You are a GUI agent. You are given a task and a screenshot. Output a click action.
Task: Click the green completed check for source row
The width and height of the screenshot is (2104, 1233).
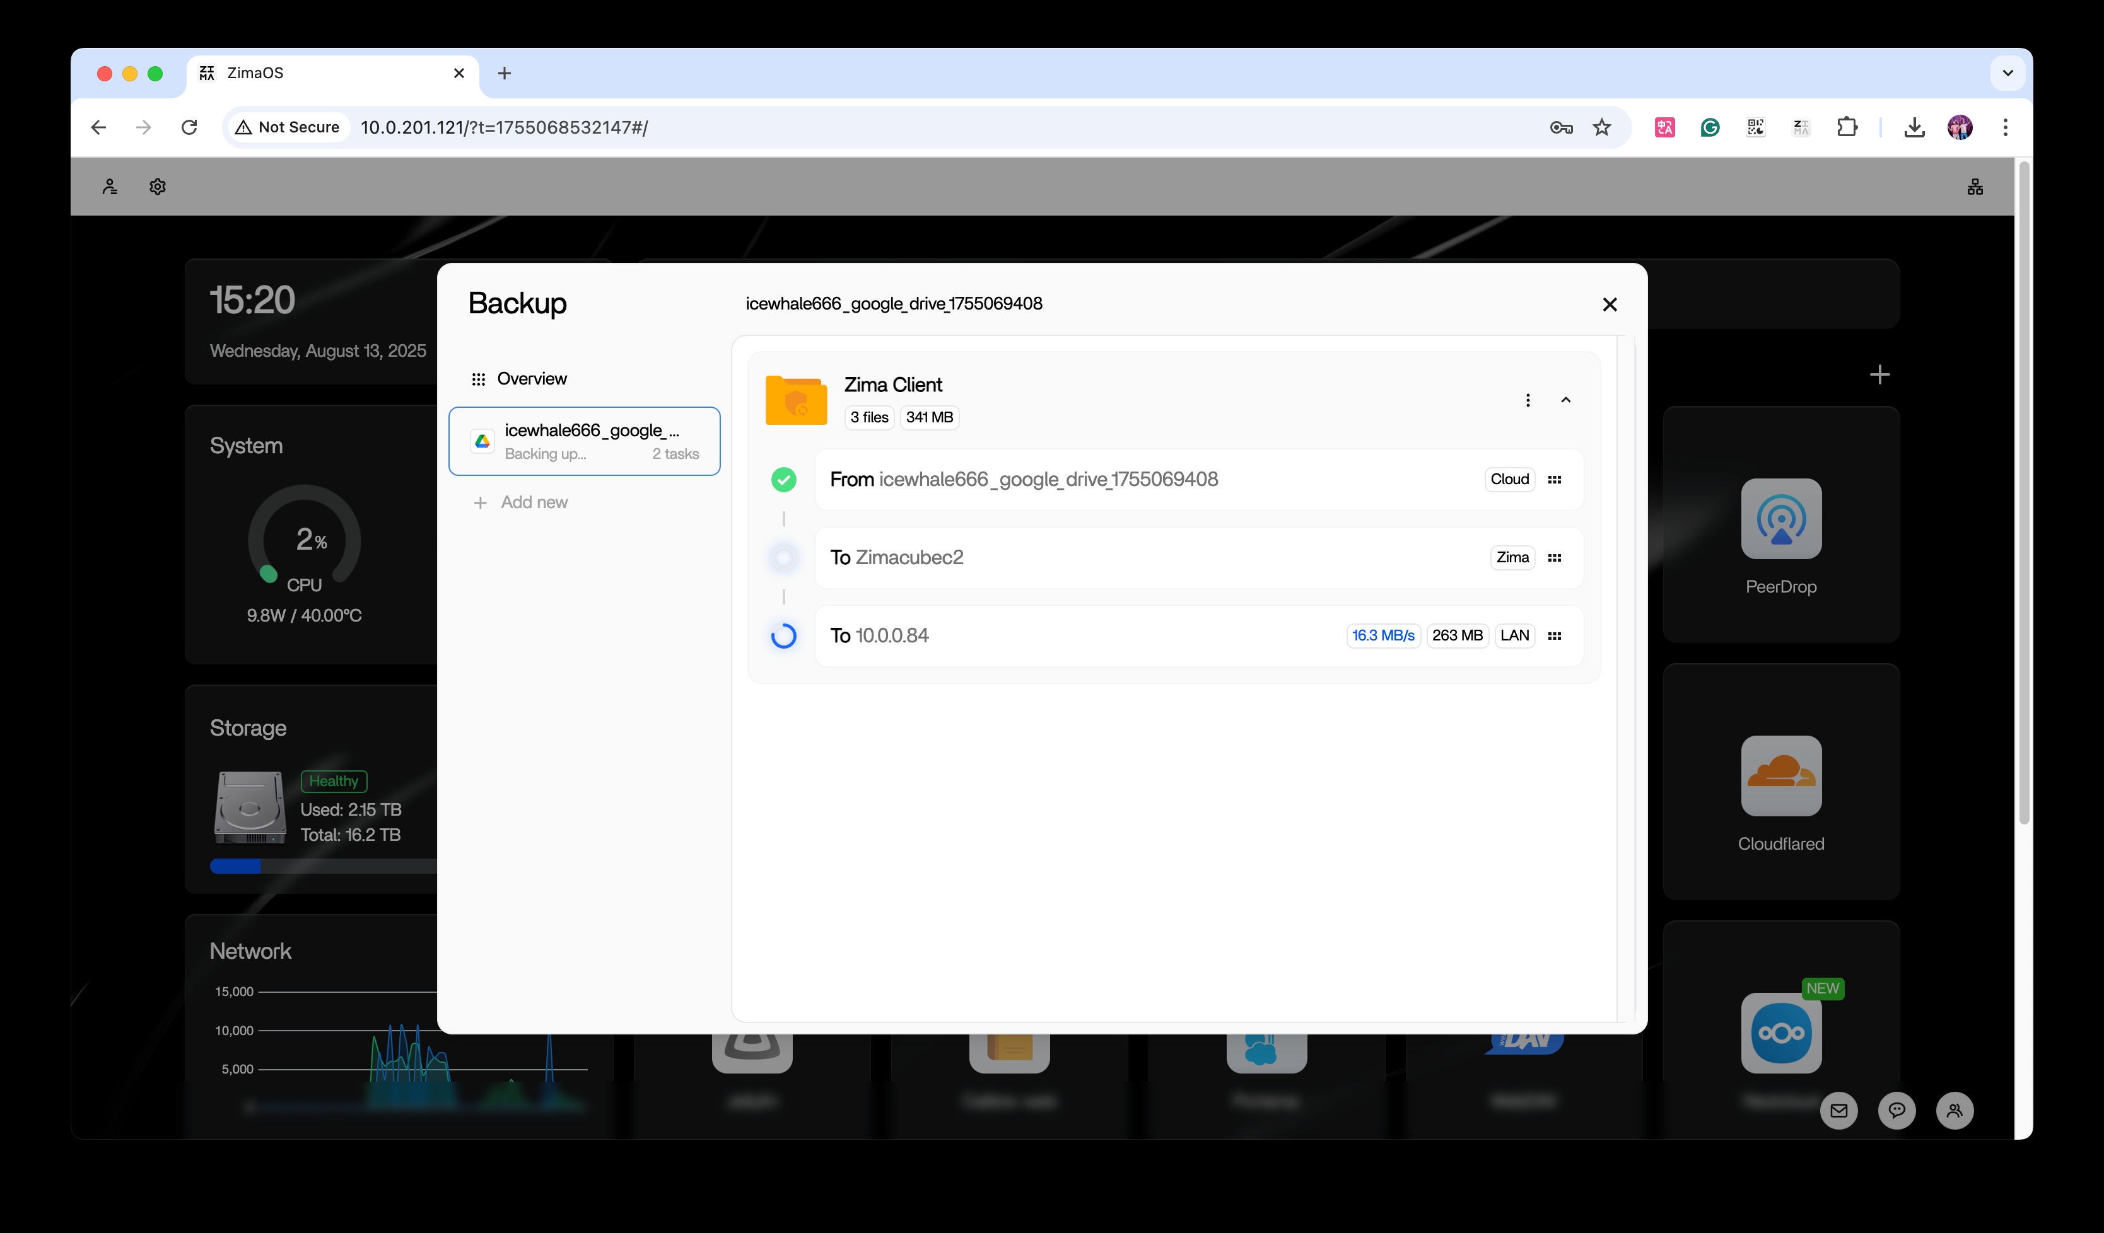pyautogui.click(x=783, y=480)
